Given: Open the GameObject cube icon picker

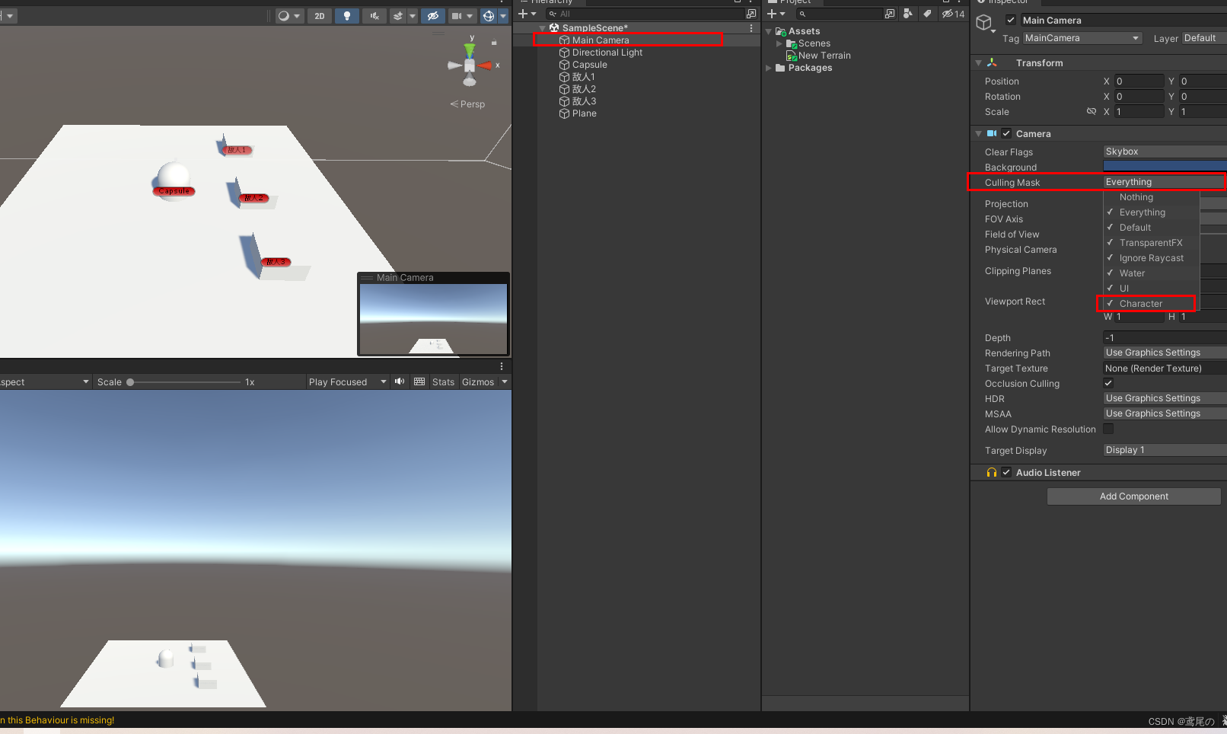Looking at the screenshot, I should point(985,24).
